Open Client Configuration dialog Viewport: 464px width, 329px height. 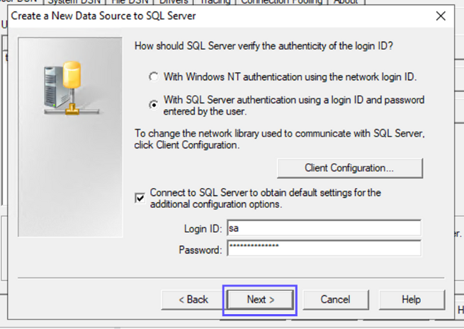coord(350,168)
